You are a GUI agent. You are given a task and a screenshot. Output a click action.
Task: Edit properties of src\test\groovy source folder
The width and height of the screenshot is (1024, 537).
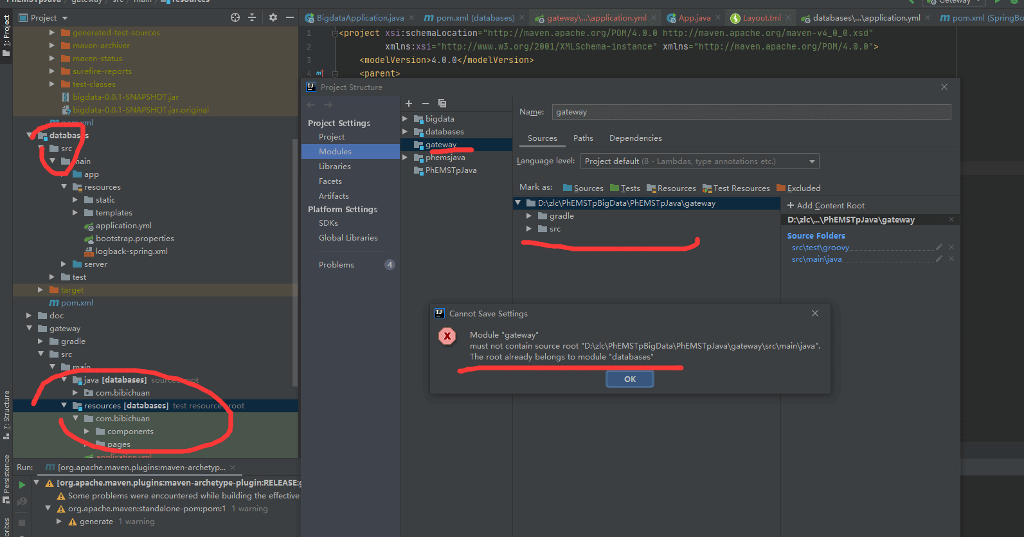(x=939, y=247)
